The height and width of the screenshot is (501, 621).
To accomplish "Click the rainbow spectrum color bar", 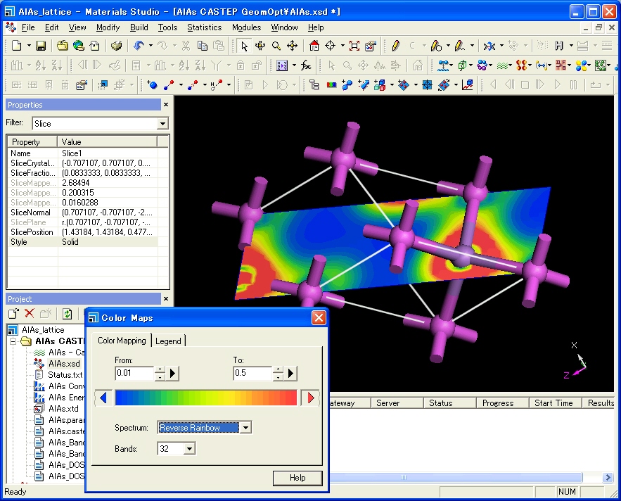I will coord(205,398).
